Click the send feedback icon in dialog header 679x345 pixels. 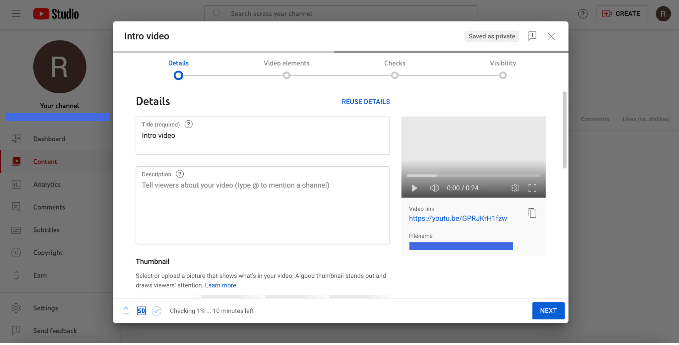tap(532, 36)
